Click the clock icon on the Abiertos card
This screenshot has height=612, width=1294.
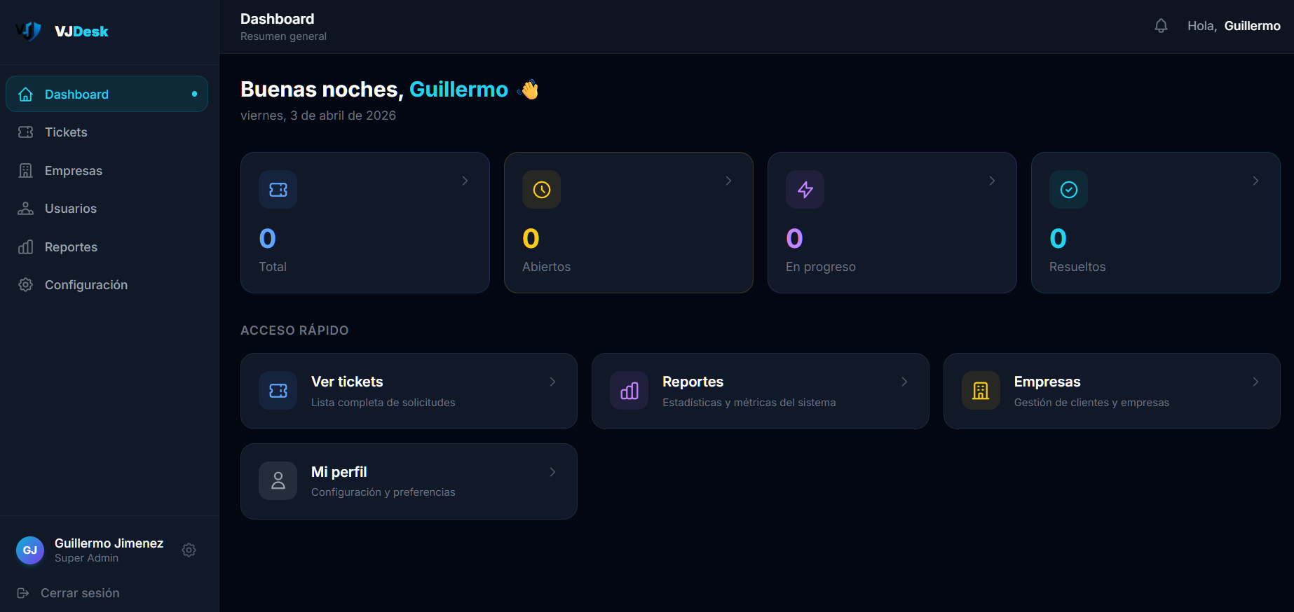click(x=541, y=189)
